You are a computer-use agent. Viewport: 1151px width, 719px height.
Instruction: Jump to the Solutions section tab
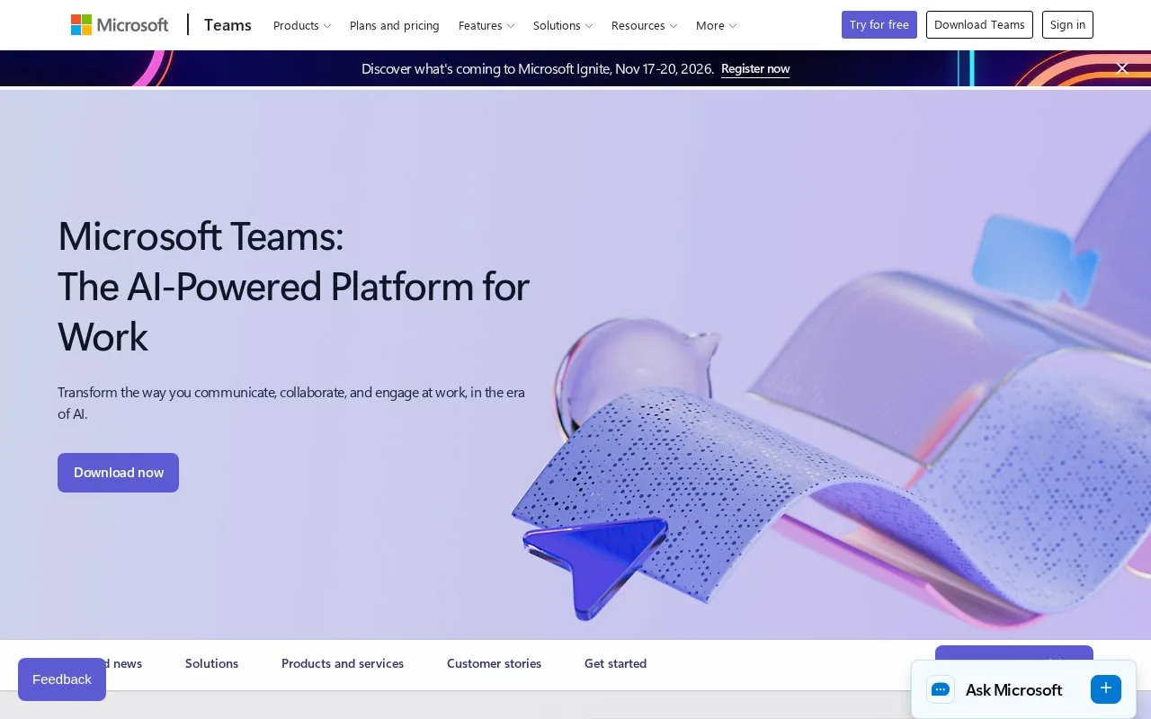click(x=212, y=663)
